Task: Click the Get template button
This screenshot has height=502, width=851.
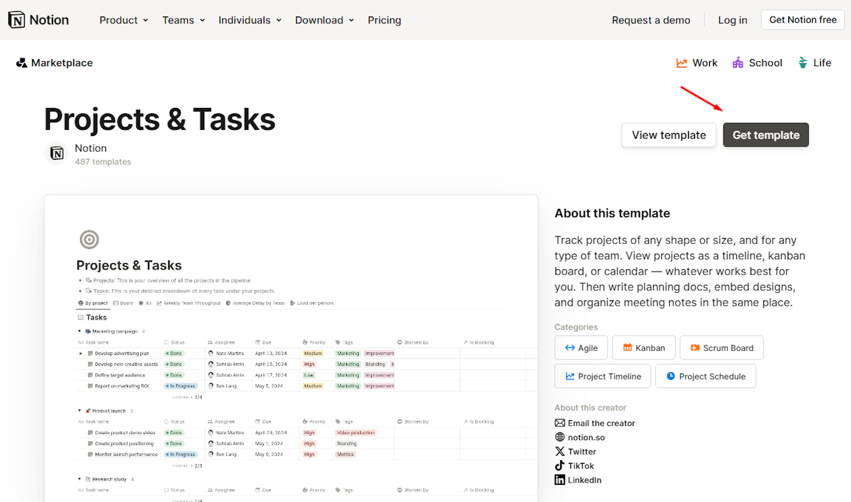Action: pyautogui.click(x=766, y=135)
